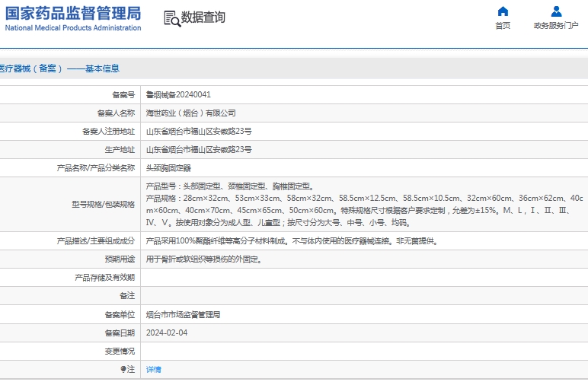
Task: Click the filing number 鲁烟械备20240041
Action: click(x=178, y=95)
